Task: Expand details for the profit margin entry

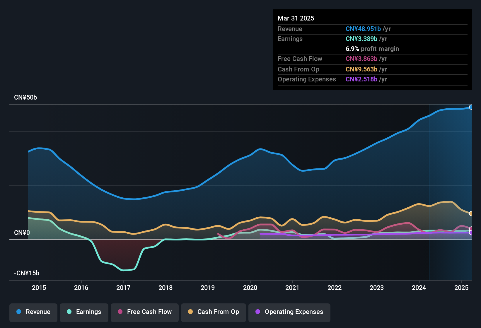Action: click(x=372, y=49)
